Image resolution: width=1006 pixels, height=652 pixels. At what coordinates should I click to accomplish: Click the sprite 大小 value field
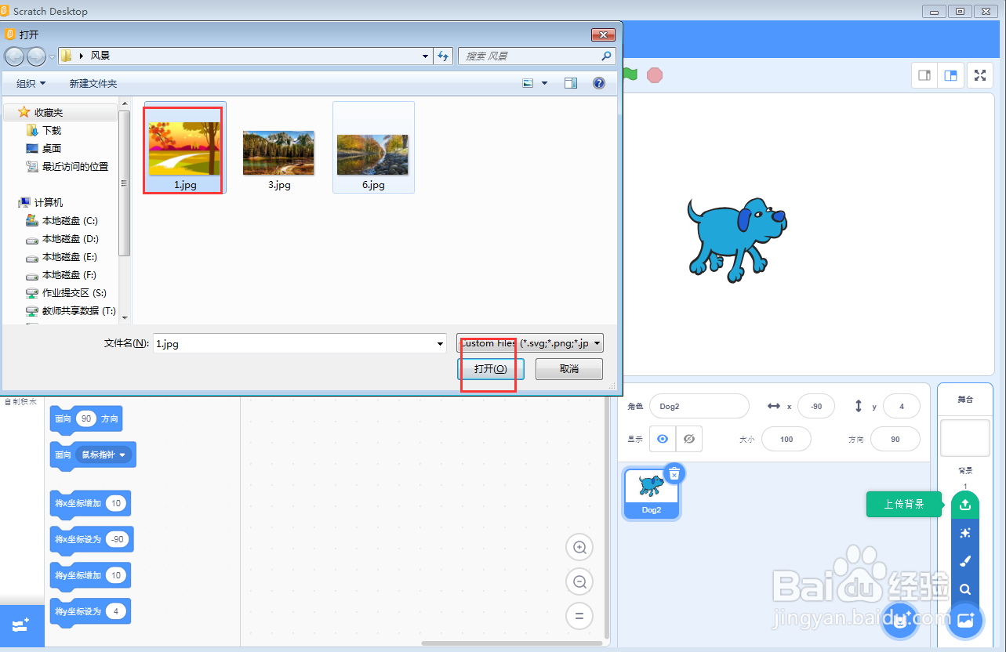786,439
